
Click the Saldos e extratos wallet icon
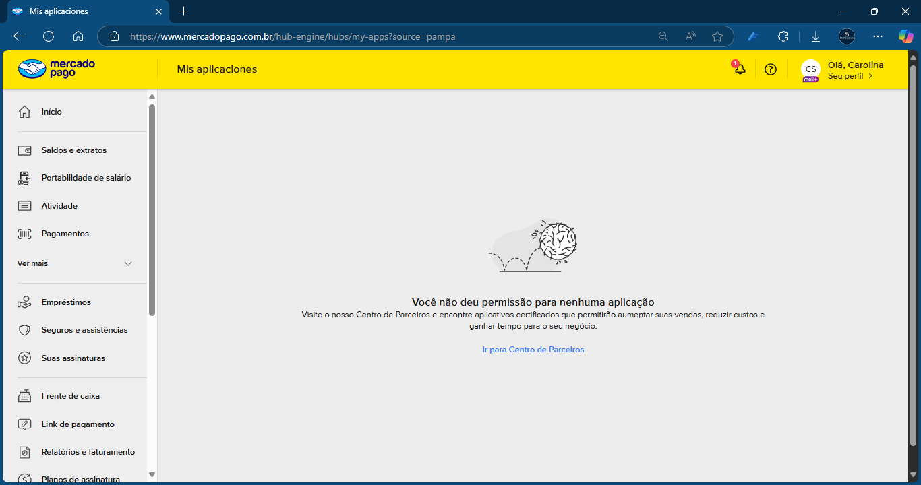click(25, 150)
